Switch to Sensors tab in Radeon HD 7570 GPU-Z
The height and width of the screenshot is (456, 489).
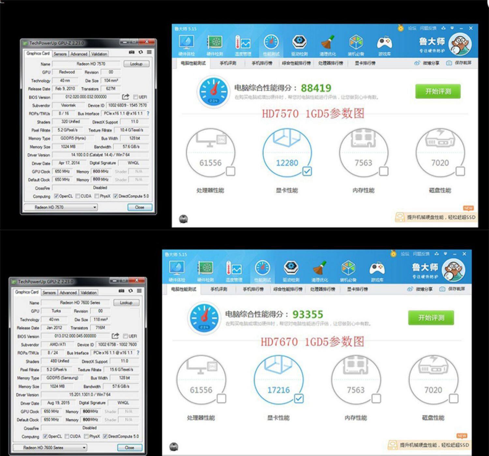click(60, 54)
